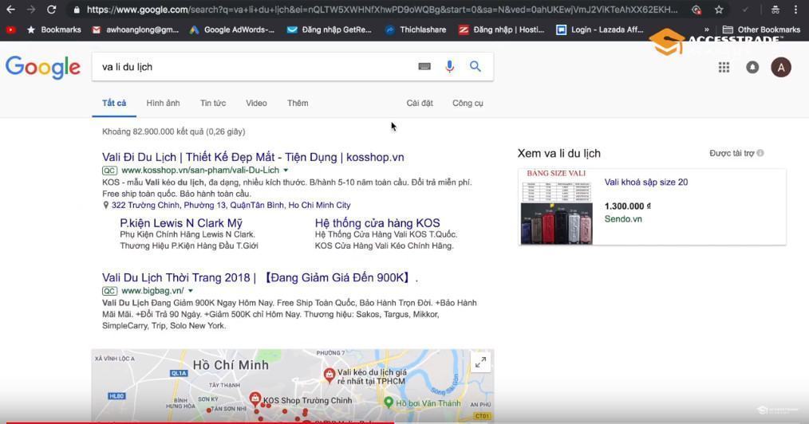Open the Chrome three-dot menu

[795, 10]
